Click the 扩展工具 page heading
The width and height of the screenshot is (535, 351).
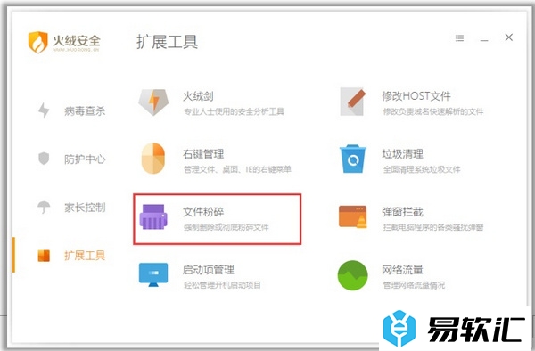(168, 42)
